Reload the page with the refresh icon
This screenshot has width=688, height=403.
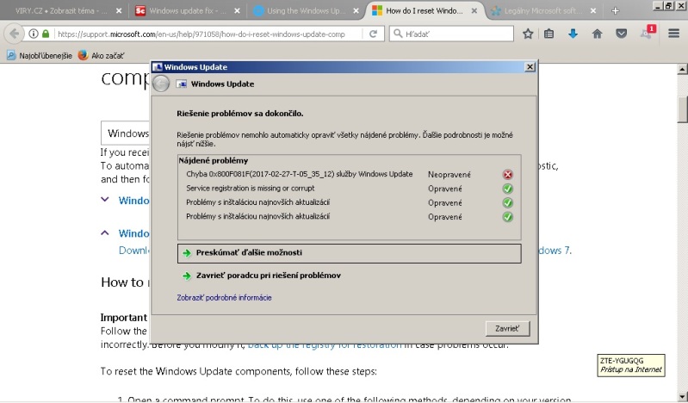pos(373,34)
